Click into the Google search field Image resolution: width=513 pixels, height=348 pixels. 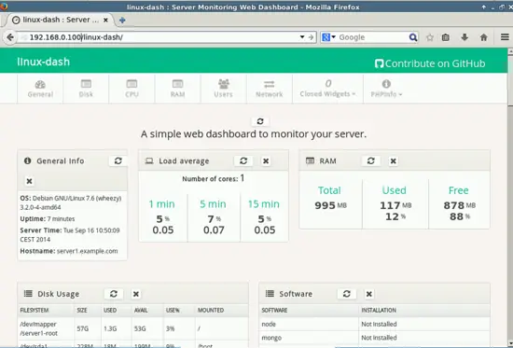coord(373,37)
